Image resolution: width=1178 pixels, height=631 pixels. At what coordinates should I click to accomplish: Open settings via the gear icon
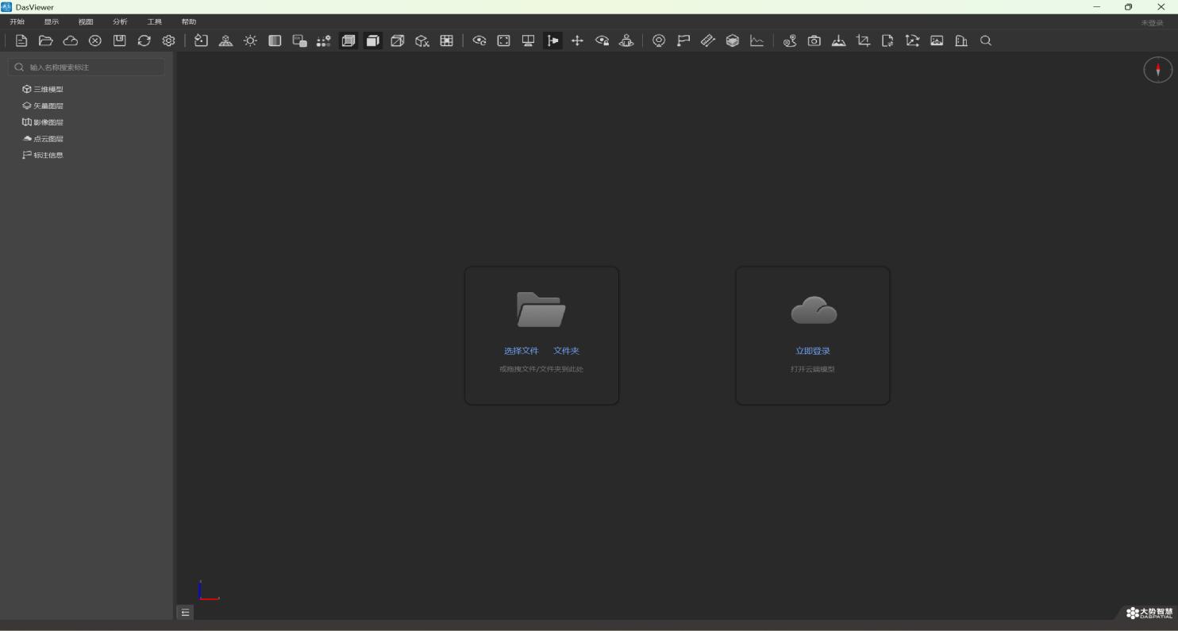pyautogui.click(x=168, y=40)
